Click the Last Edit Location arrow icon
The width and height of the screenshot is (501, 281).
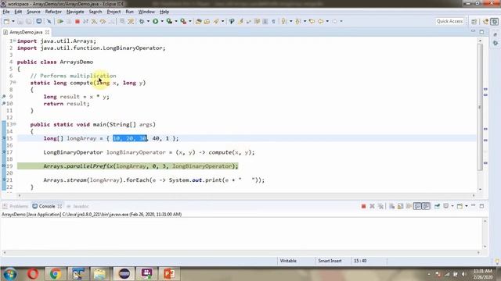coord(312,21)
